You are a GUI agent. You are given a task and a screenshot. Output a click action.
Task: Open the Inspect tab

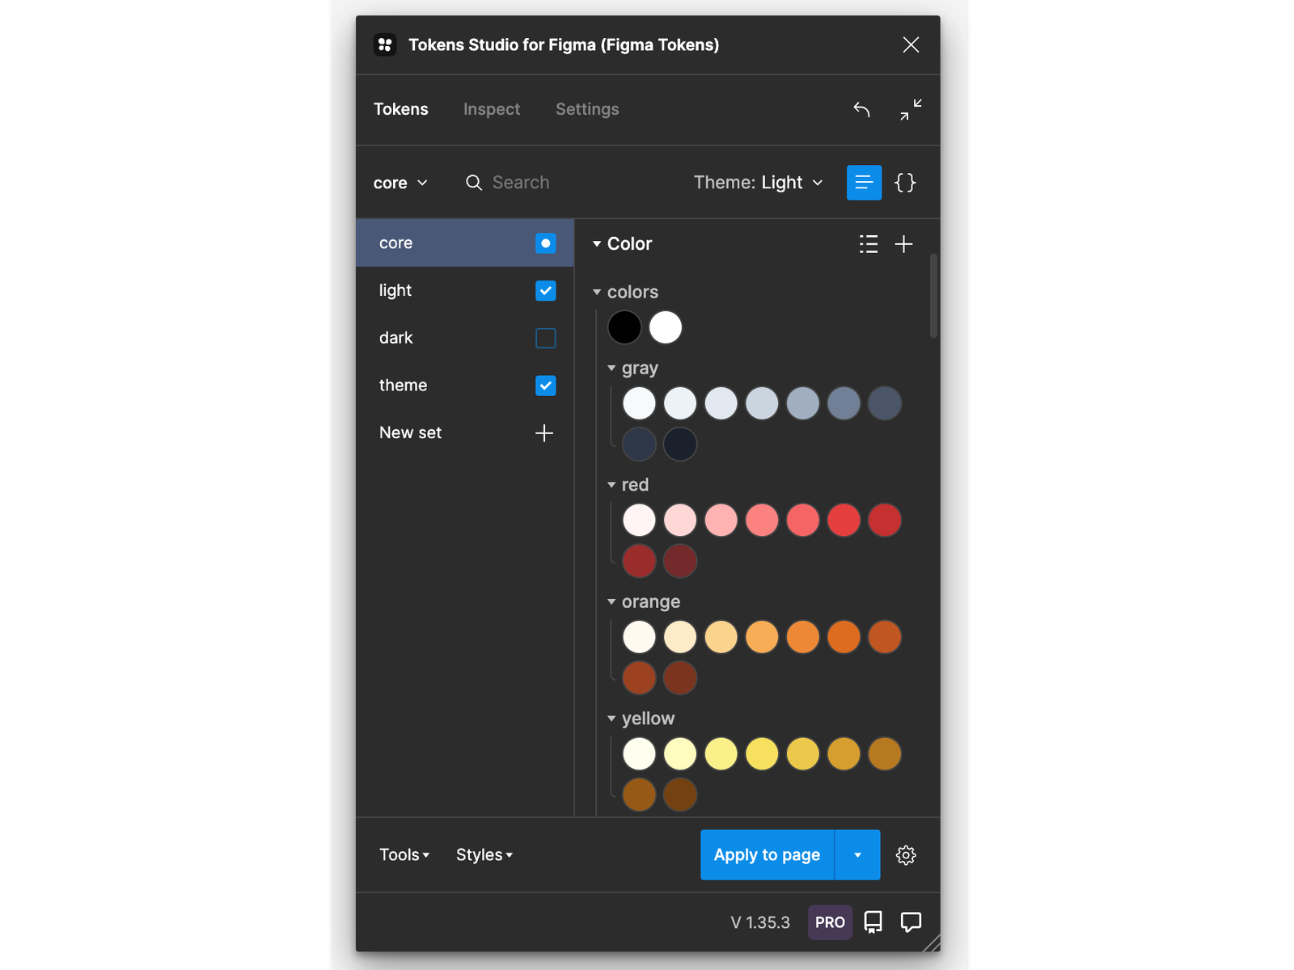492,109
